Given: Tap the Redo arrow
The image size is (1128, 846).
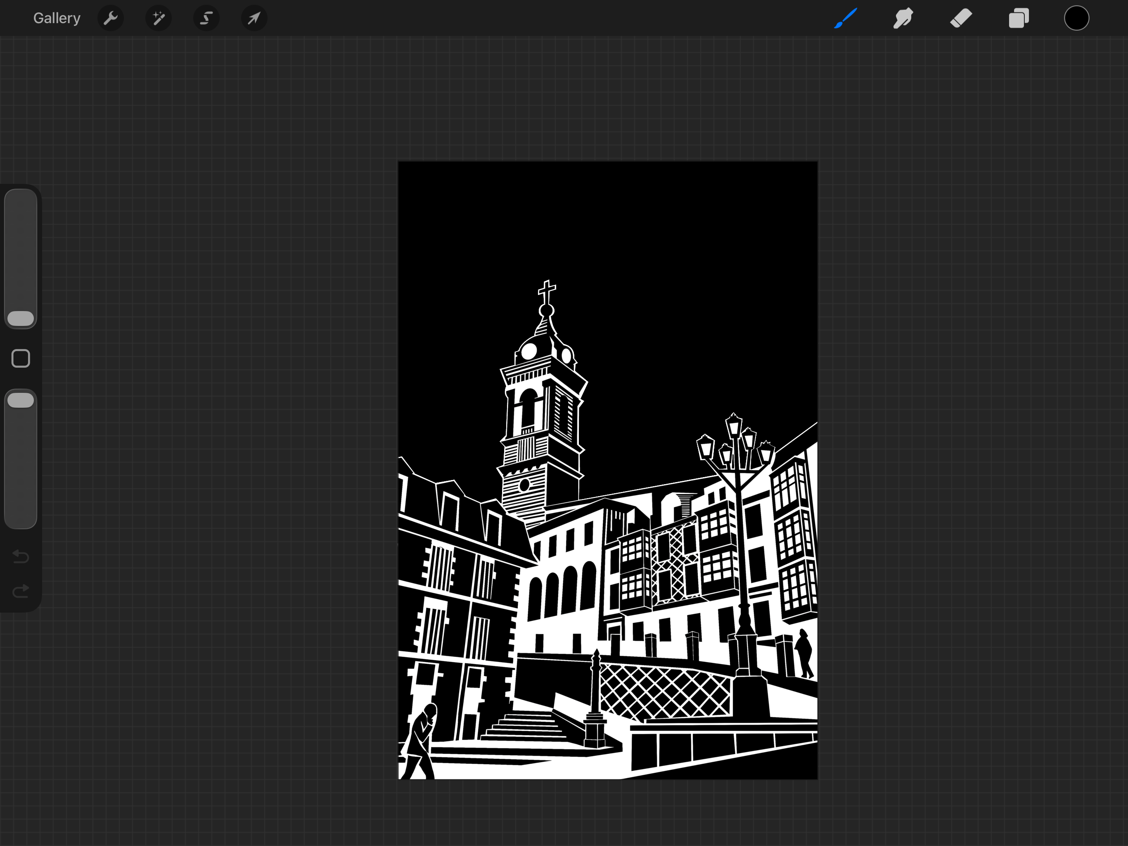Looking at the screenshot, I should [x=21, y=592].
